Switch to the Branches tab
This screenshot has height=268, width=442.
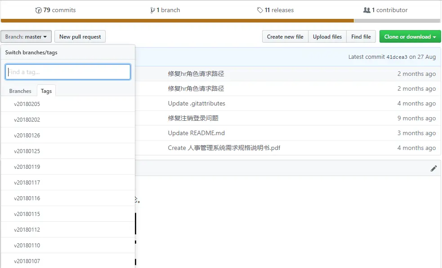click(x=20, y=91)
